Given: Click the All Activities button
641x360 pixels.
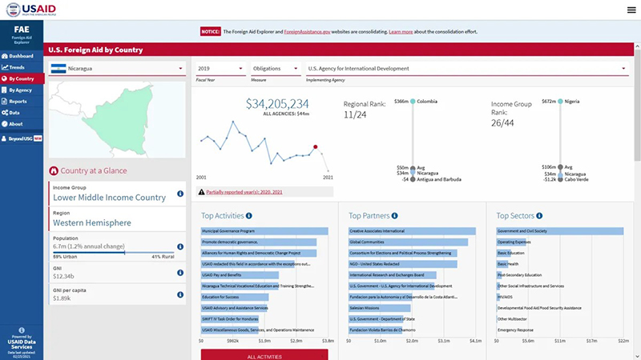Looking at the screenshot, I should click(264, 354).
